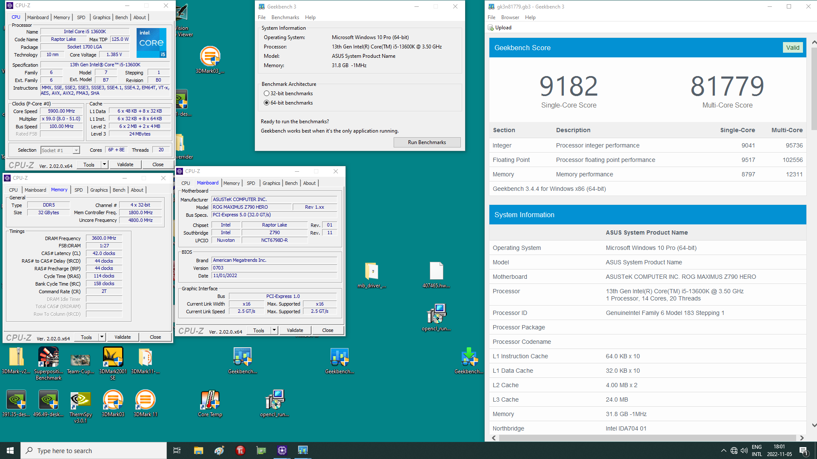Click the horizontal scrollbar right arrow in Geekbench results
Viewport: 817px width, 459px height.
pyautogui.click(x=802, y=438)
